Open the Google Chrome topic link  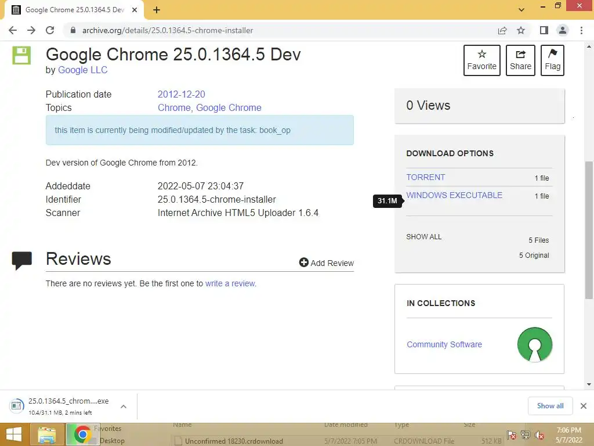(x=229, y=107)
